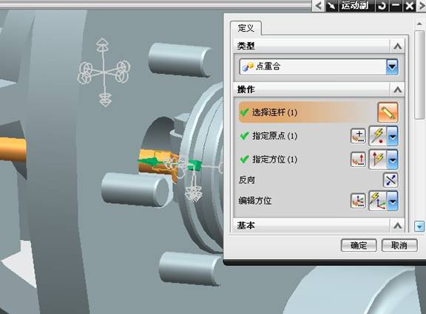
Task: Click the reset arrow icon in the title bar
Action: click(382, 6)
